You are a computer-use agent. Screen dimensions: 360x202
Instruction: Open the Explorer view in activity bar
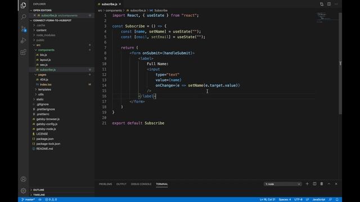pyautogui.click(x=23, y=5)
